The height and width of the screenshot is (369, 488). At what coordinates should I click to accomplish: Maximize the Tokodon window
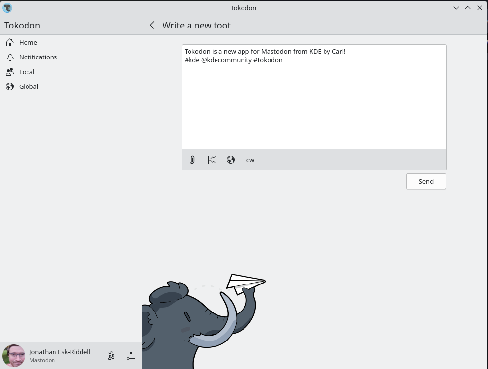point(468,8)
